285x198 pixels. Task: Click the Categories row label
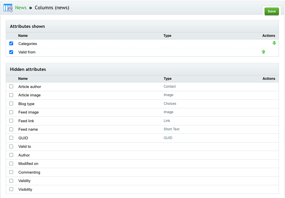28,44
